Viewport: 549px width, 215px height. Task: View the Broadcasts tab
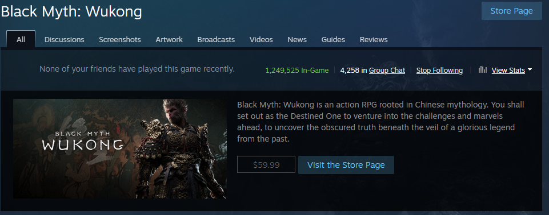point(216,39)
